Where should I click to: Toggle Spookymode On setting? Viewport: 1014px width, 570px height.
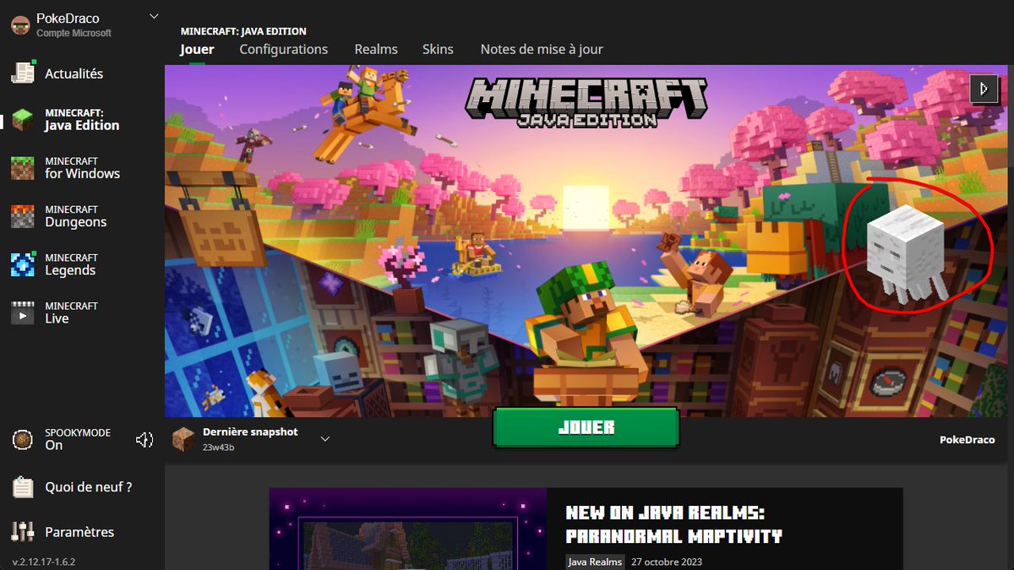pyautogui.click(x=78, y=439)
